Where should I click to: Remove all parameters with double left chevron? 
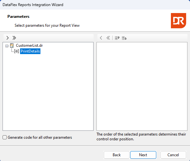point(108,38)
